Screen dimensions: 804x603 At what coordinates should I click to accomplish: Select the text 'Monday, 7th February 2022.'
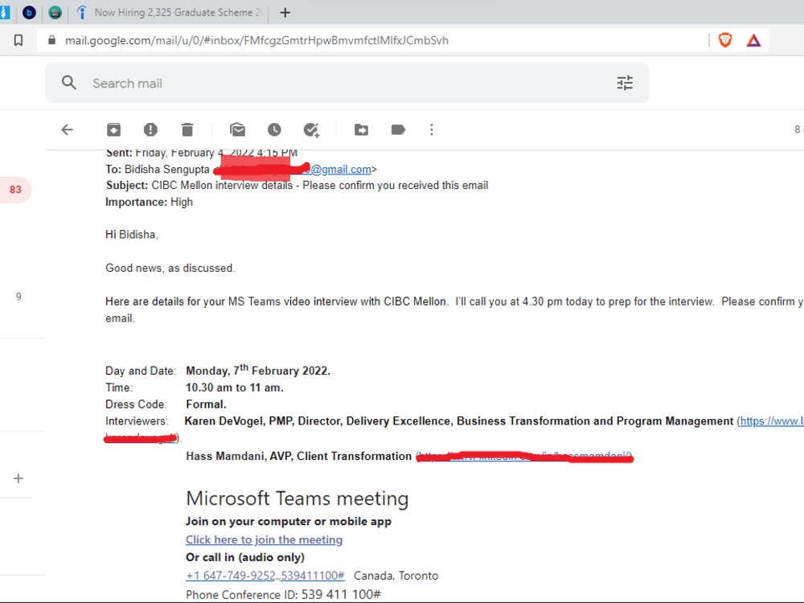click(x=258, y=370)
